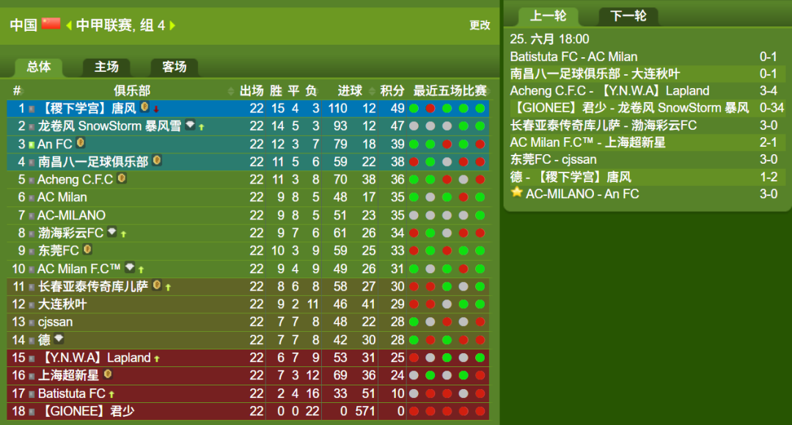Click coin badge next to 【稷下学宫】唐风
The height and width of the screenshot is (425, 792).
[144, 106]
